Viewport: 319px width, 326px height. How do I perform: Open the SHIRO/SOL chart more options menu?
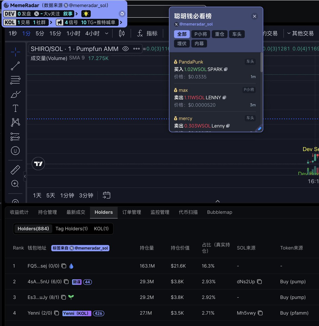[137, 49]
